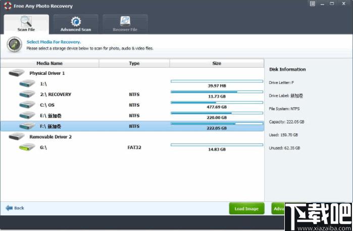Click the 477.69 GB size value
Image resolution: width=353 pixels, height=231 pixels.
[217, 107]
